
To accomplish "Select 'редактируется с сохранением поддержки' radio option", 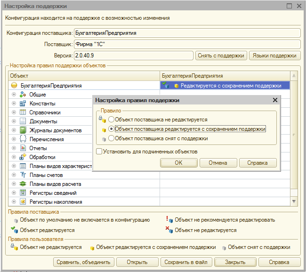I will (x=111, y=129).
